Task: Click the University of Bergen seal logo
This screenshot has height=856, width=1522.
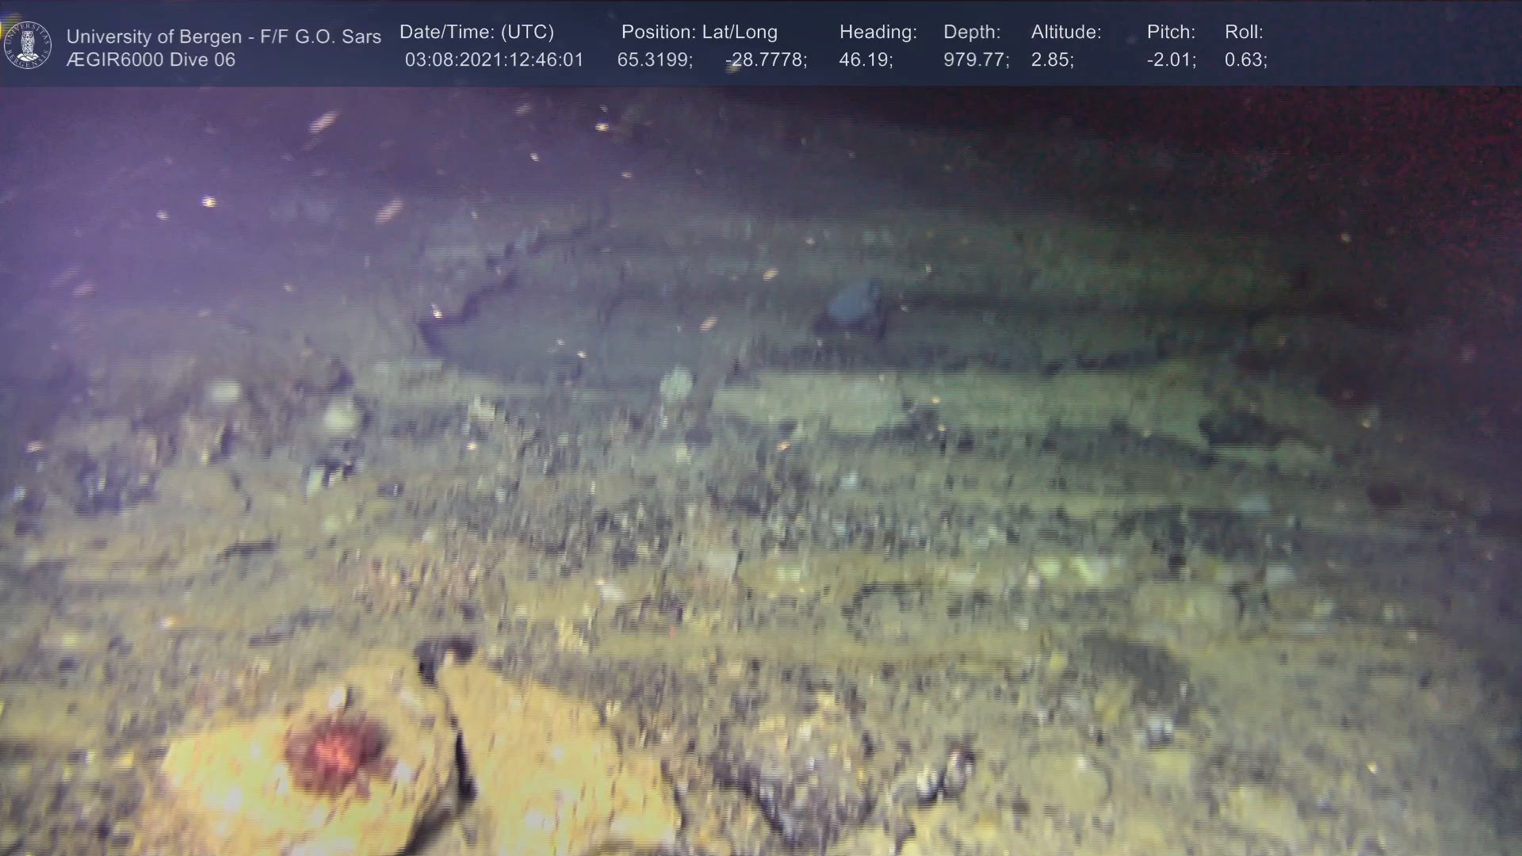Action: coord(28,45)
